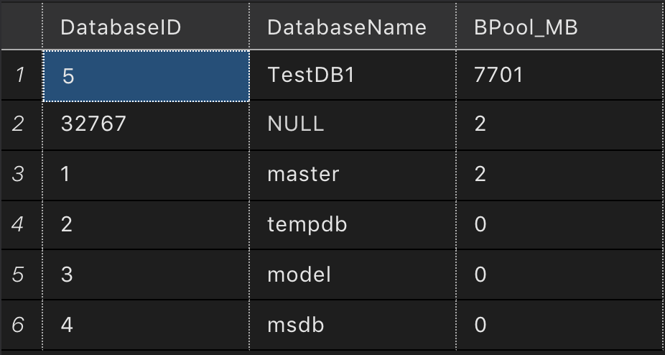Image resolution: width=665 pixels, height=355 pixels.
Task: Select row number 6 header
Action: click(22, 325)
